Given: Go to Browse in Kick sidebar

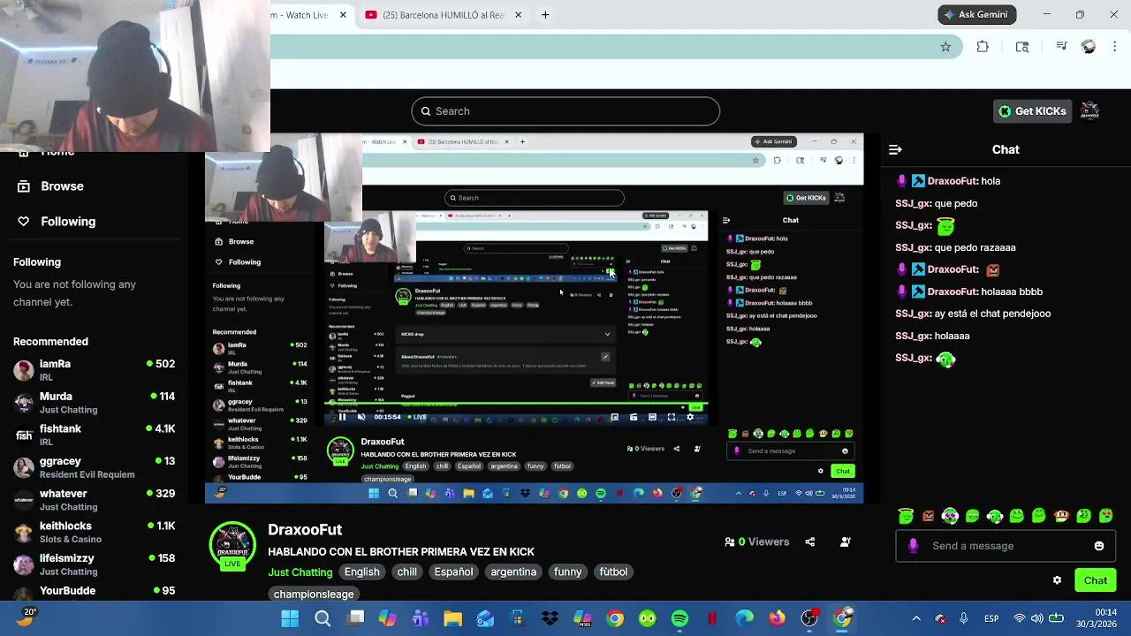Looking at the screenshot, I should point(51,186).
